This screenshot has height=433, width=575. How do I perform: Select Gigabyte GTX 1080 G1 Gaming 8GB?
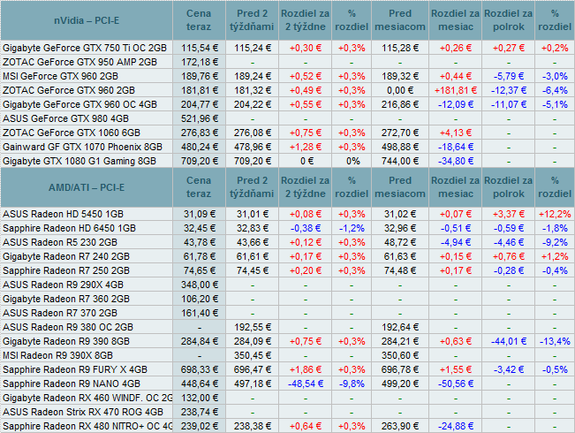point(79,161)
